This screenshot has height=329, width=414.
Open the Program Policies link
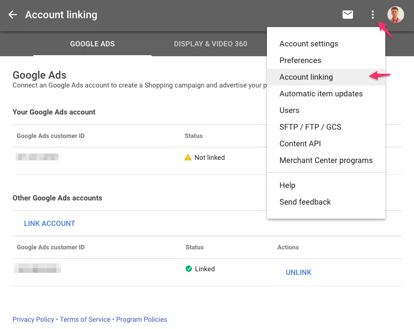click(x=141, y=319)
